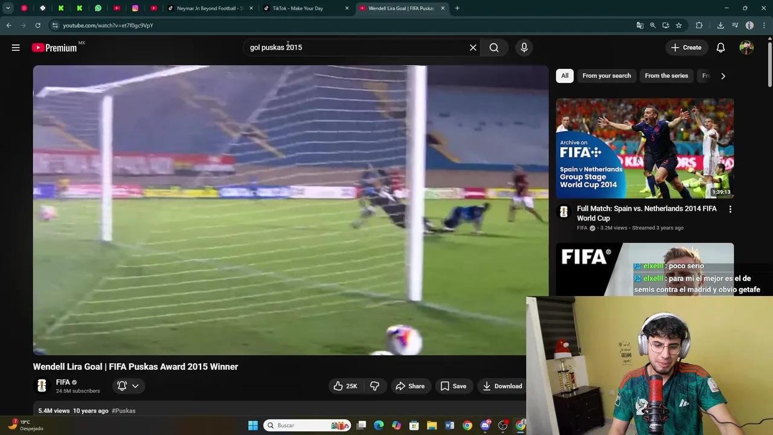Download the video for offline viewing

(502, 386)
